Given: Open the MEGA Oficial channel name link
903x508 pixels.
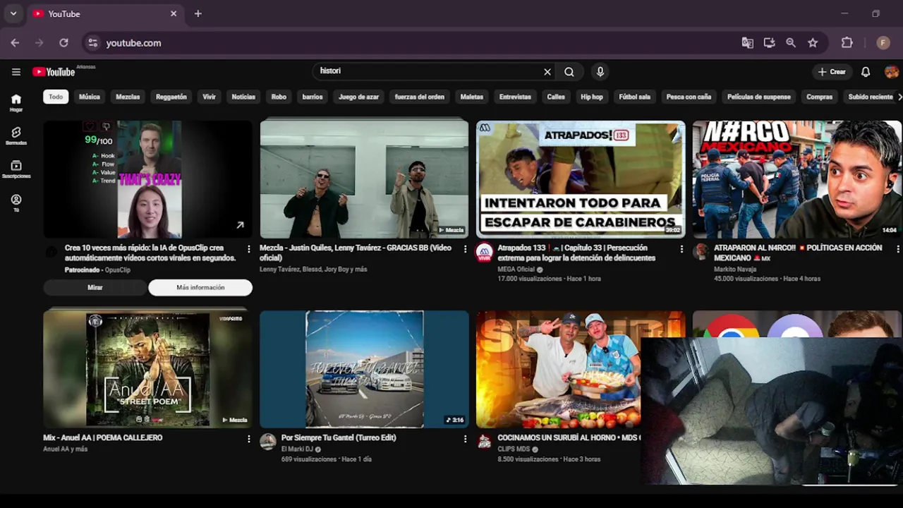Looking at the screenshot, I should click(517, 269).
